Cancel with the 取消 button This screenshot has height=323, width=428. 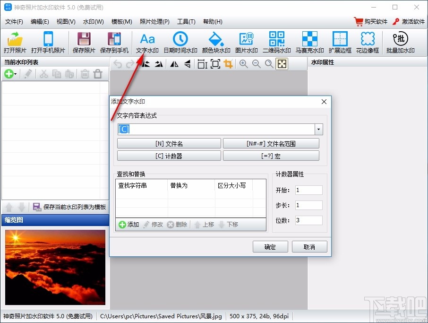(309, 247)
